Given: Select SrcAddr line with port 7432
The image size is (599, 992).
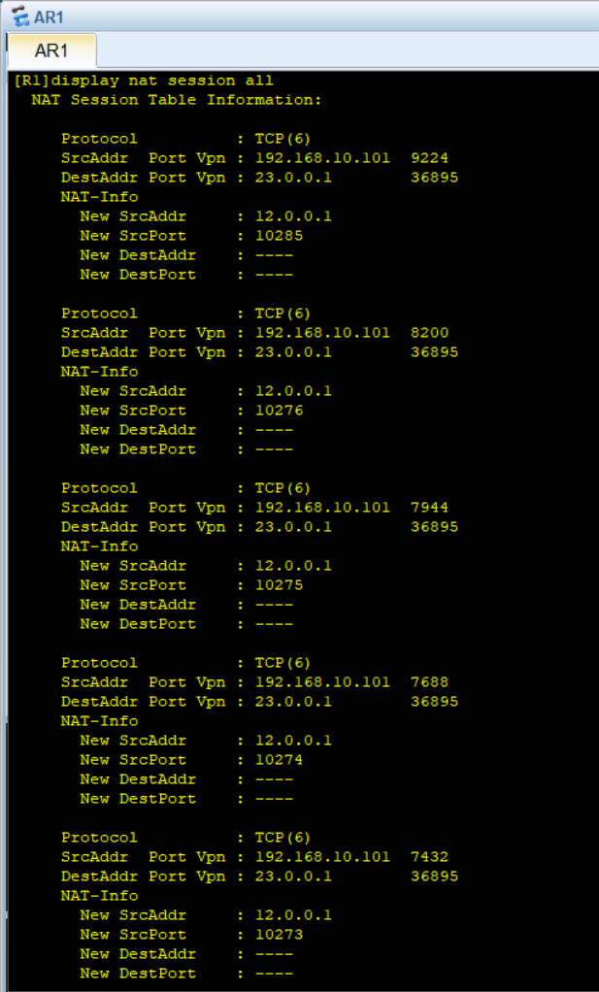Looking at the screenshot, I should [x=233, y=856].
